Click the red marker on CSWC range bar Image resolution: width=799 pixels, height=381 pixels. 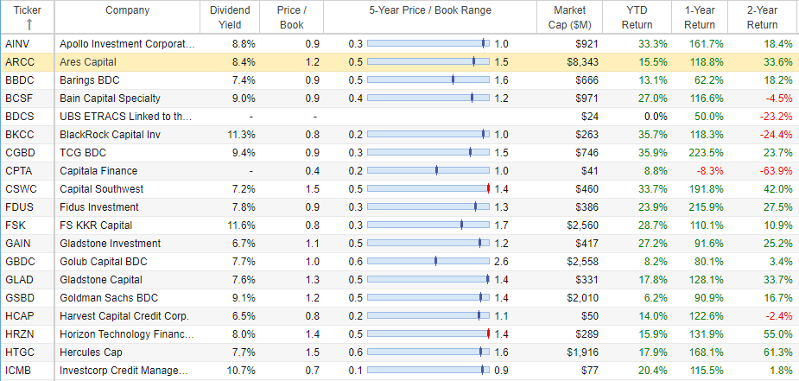click(489, 189)
